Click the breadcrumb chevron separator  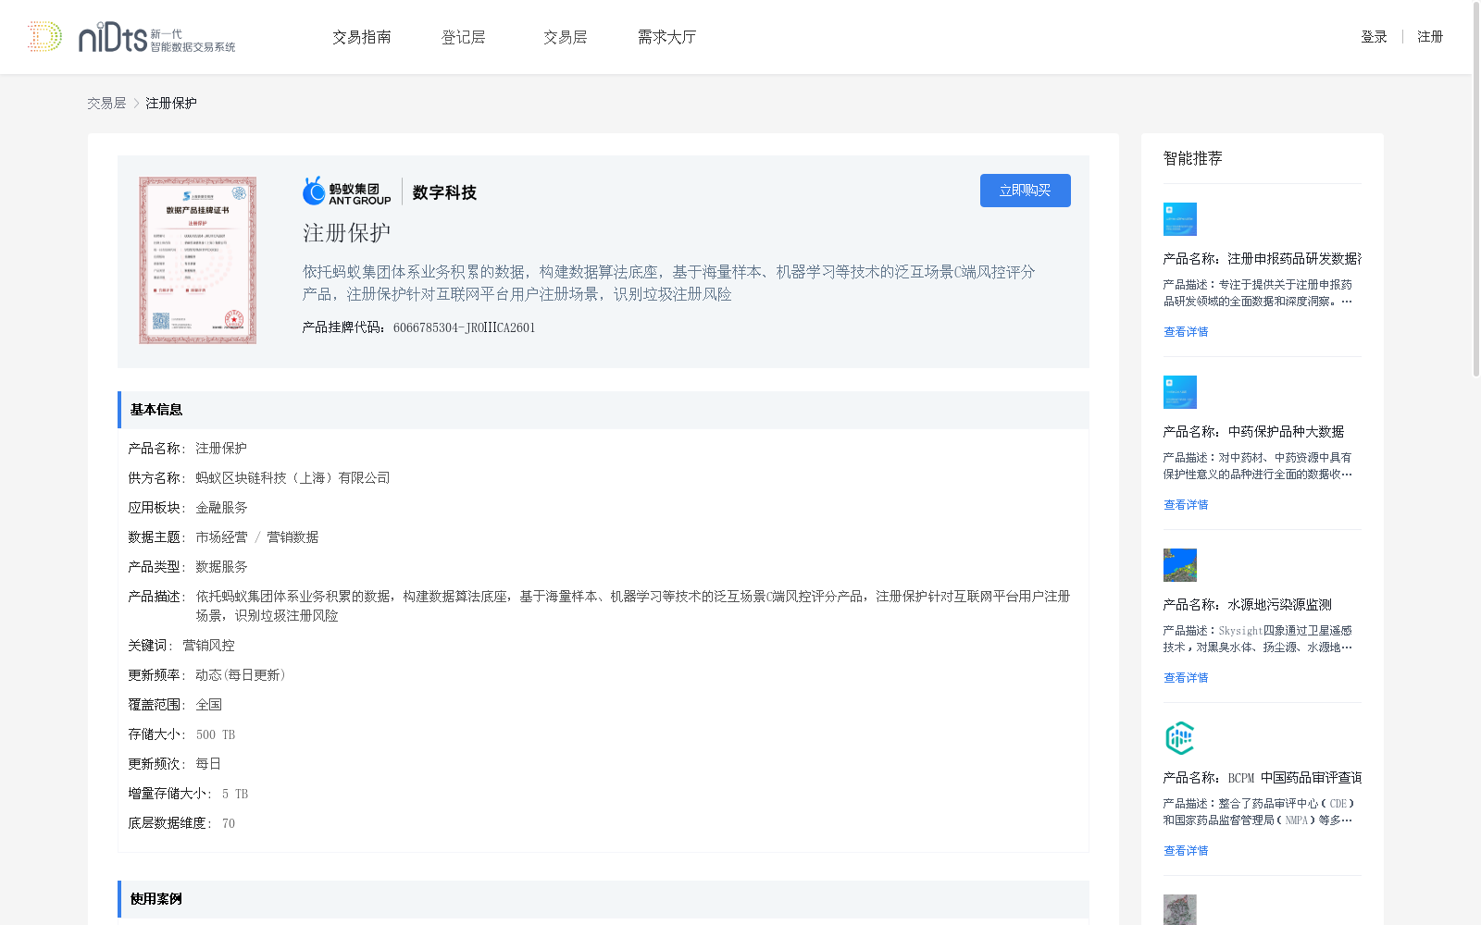(136, 104)
